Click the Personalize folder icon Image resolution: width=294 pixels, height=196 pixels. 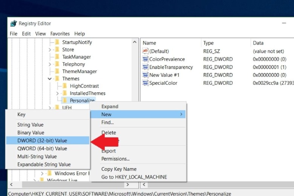click(65, 101)
